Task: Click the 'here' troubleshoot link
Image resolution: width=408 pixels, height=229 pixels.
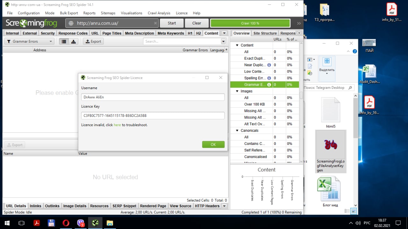Action: (x=117, y=125)
